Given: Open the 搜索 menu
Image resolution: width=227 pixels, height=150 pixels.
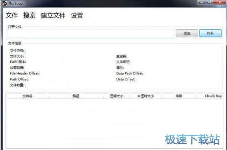Looking at the screenshot, I should click(29, 16).
